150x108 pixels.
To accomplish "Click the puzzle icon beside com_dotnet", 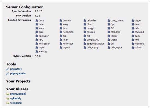I will [109, 20].
